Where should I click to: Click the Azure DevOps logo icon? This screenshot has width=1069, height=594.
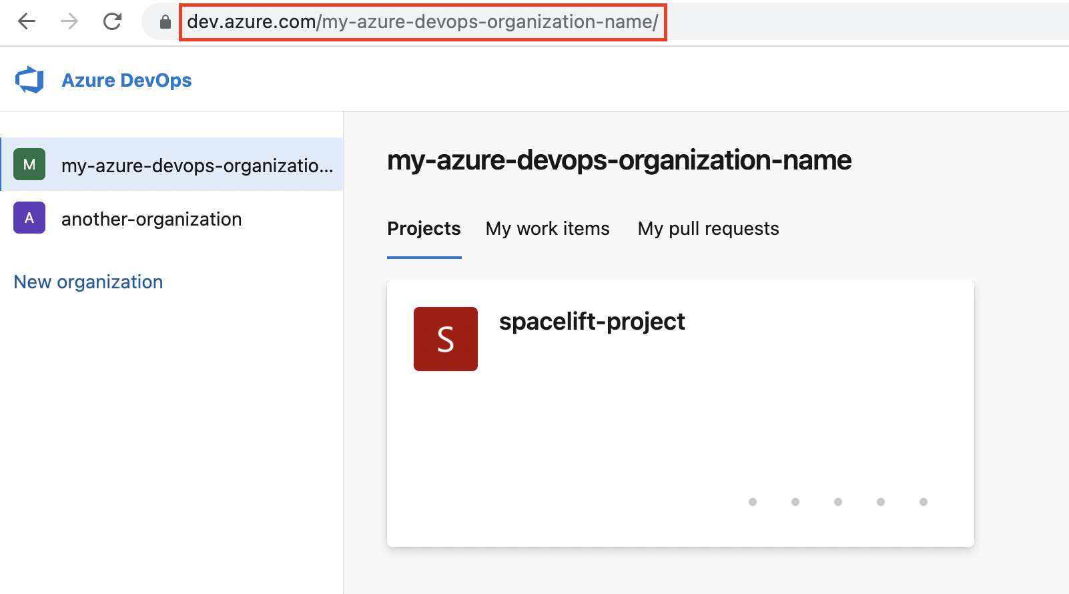[x=29, y=80]
